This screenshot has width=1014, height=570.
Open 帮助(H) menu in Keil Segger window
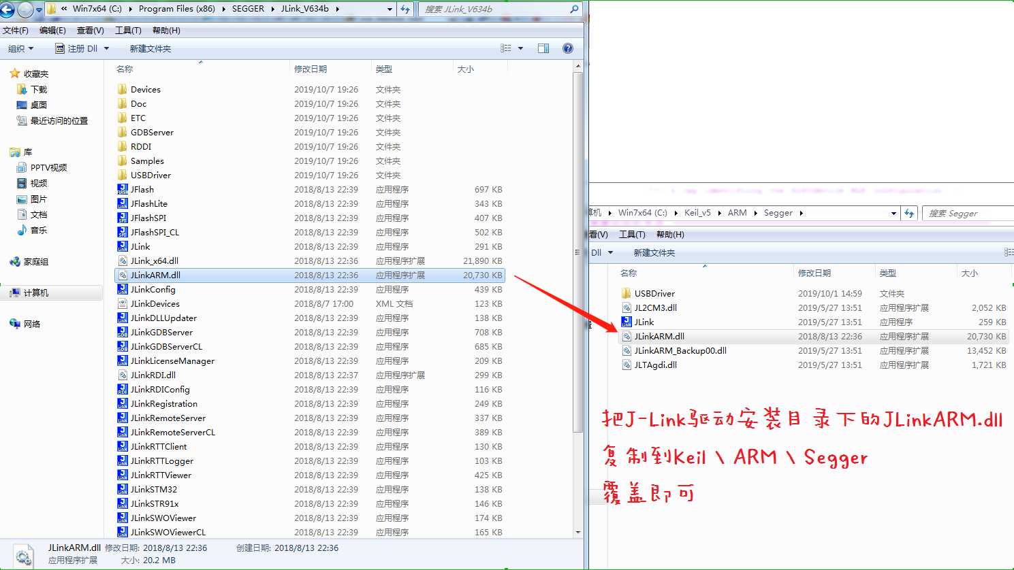(x=670, y=234)
